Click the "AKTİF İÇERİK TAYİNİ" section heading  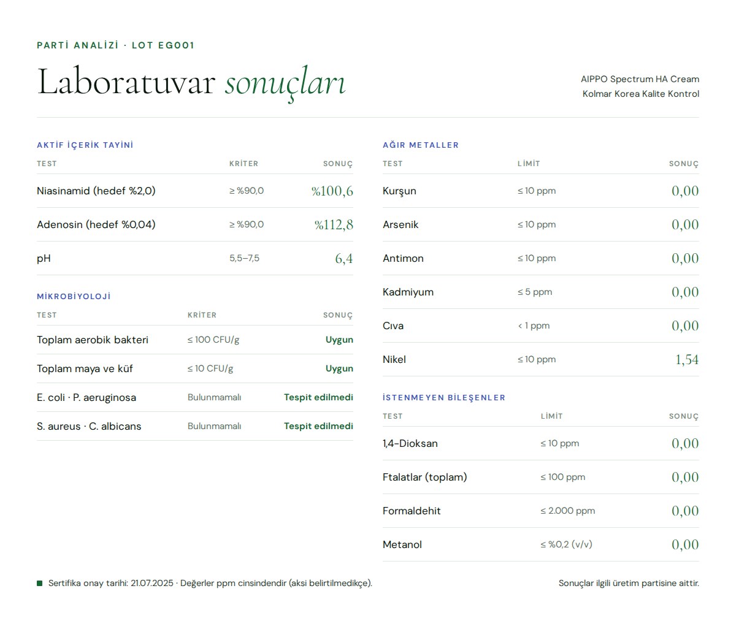85,145
